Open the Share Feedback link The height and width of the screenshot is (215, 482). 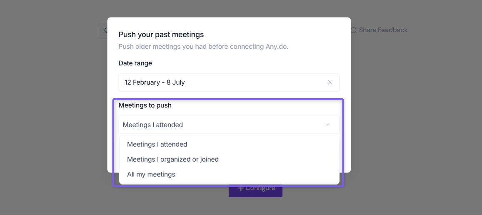(383, 30)
